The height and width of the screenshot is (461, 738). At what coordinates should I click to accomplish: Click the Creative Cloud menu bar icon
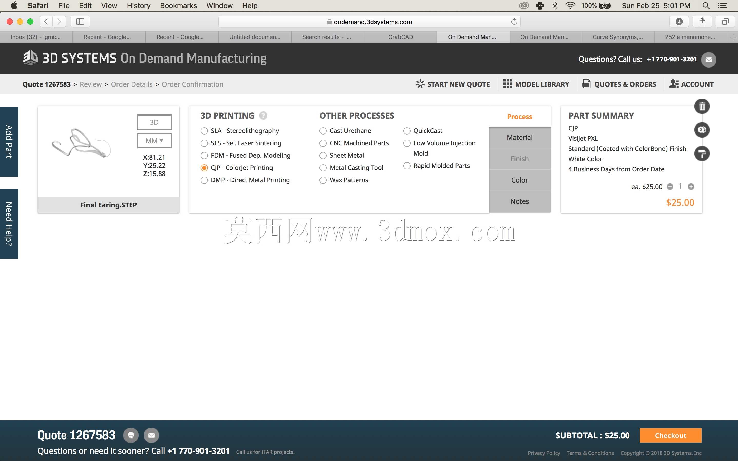[x=523, y=5]
